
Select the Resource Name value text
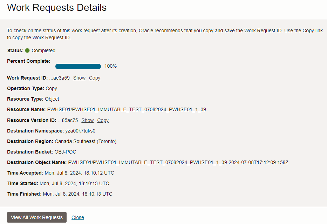click(127, 109)
